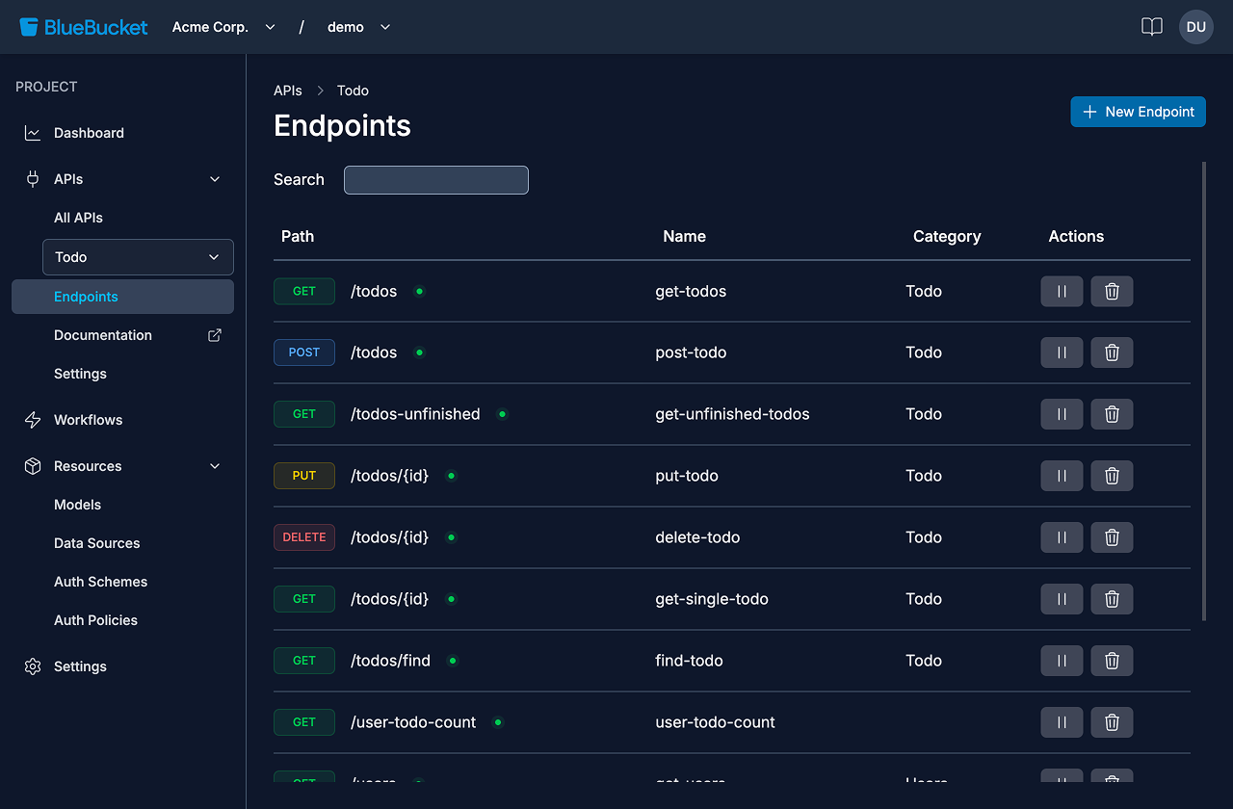
Task: Pause the post-todo endpoint
Action: pyautogui.click(x=1062, y=352)
